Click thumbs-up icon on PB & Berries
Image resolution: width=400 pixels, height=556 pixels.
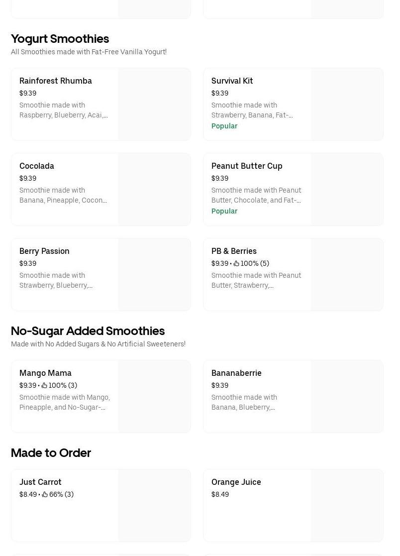coord(236,263)
